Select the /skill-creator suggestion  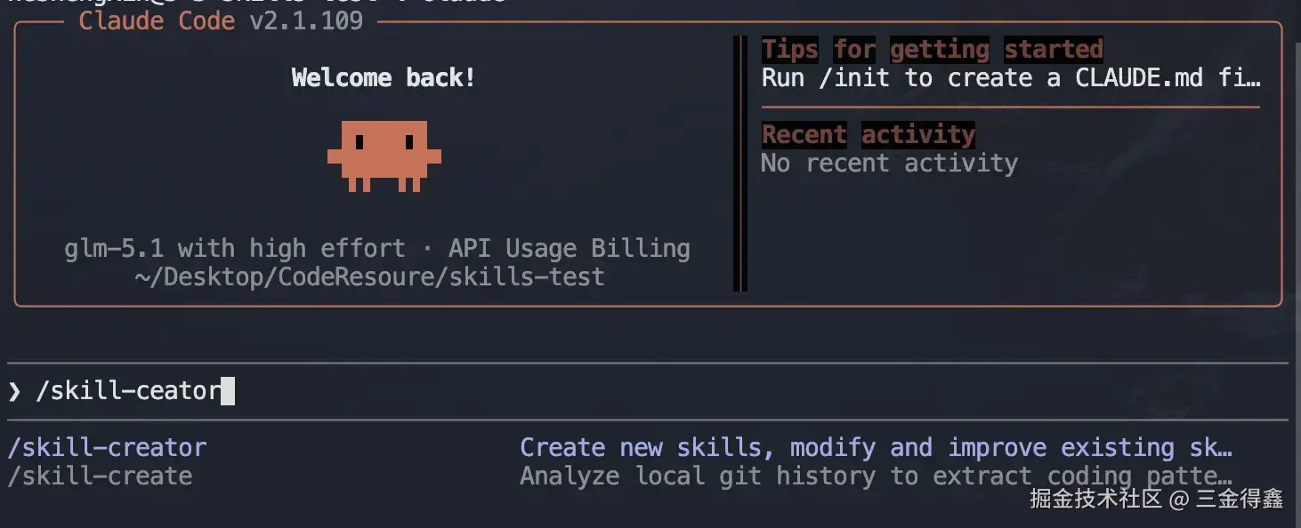(x=107, y=447)
